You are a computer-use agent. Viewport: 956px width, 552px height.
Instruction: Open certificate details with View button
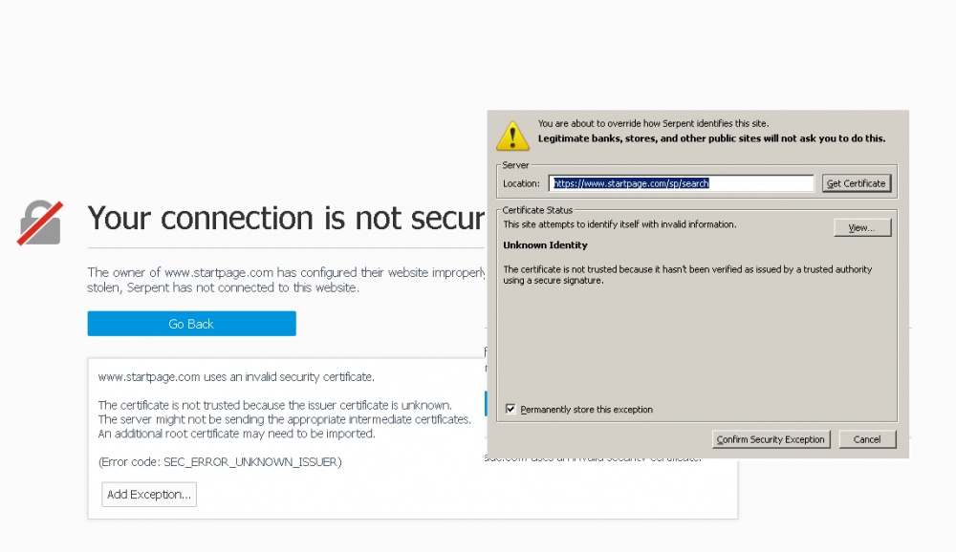(x=861, y=227)
